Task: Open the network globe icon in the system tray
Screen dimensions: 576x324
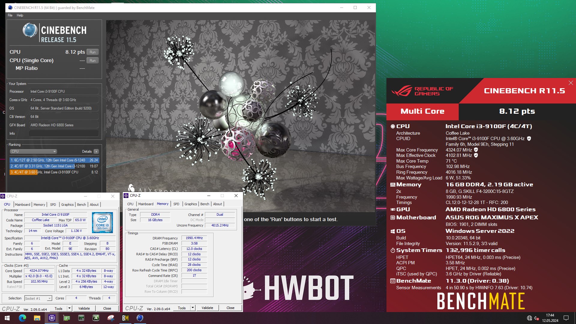Action: coord(529,318)
